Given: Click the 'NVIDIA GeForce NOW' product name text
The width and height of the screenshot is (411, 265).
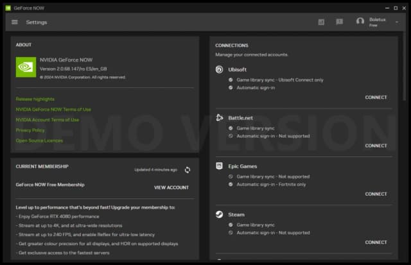Looking at the screenshot, I should coord(66,60).
